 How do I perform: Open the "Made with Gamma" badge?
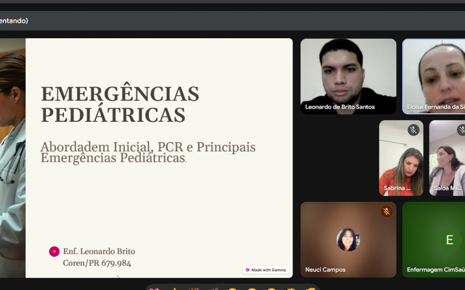pos(266,270)
